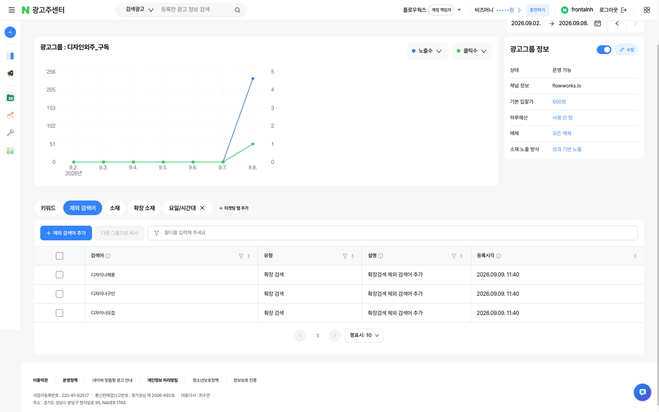This screenshot has height=412, width=659.
Task: Open the apps grid icon
Action: pyautogui.click(x=647, y=10)
